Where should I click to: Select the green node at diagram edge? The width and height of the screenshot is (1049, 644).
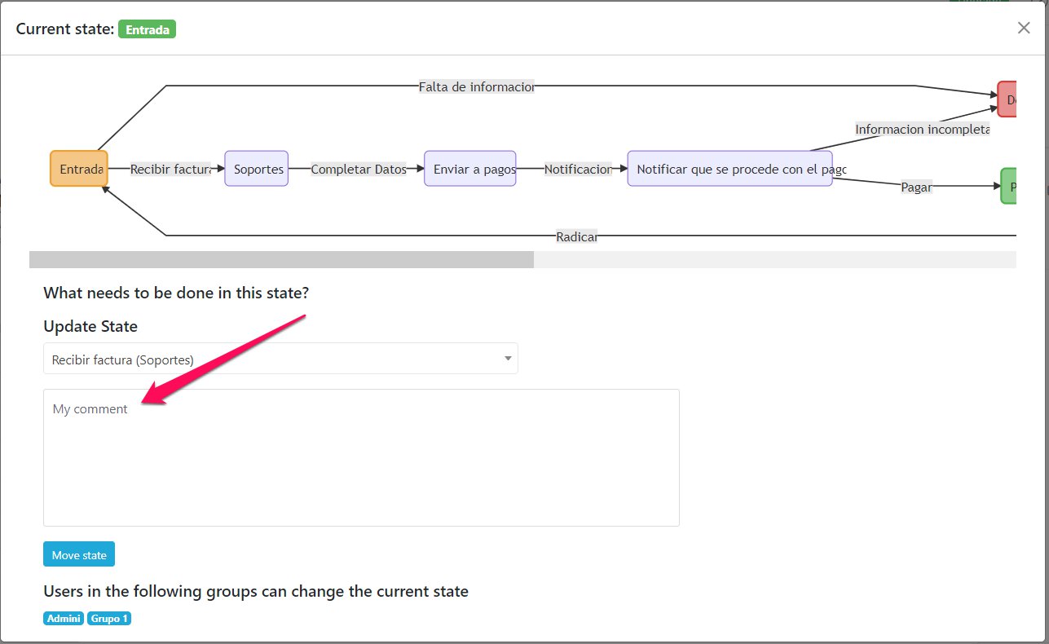[1009, 186]
